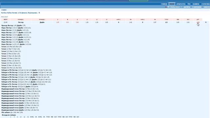Open the главная navigation tab
Image resolution: width=210 pixels, height=118 pixels.
pyautogui.click(x=164, y=4)
